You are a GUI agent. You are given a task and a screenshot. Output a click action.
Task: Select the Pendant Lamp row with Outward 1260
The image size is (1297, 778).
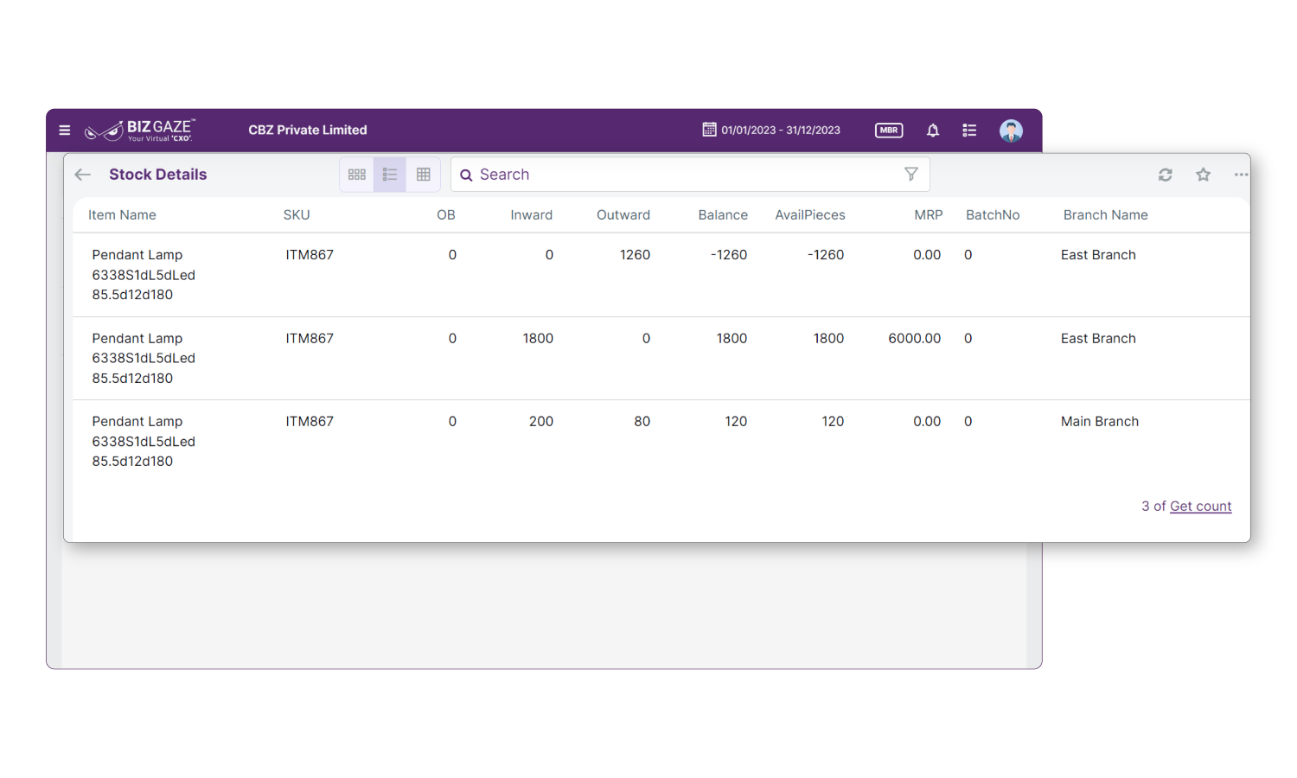(x=661, y=275)
